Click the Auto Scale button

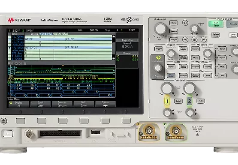tap(233, 35)
